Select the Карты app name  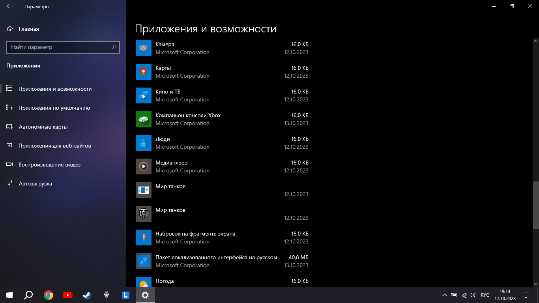[x=163, y=68]
